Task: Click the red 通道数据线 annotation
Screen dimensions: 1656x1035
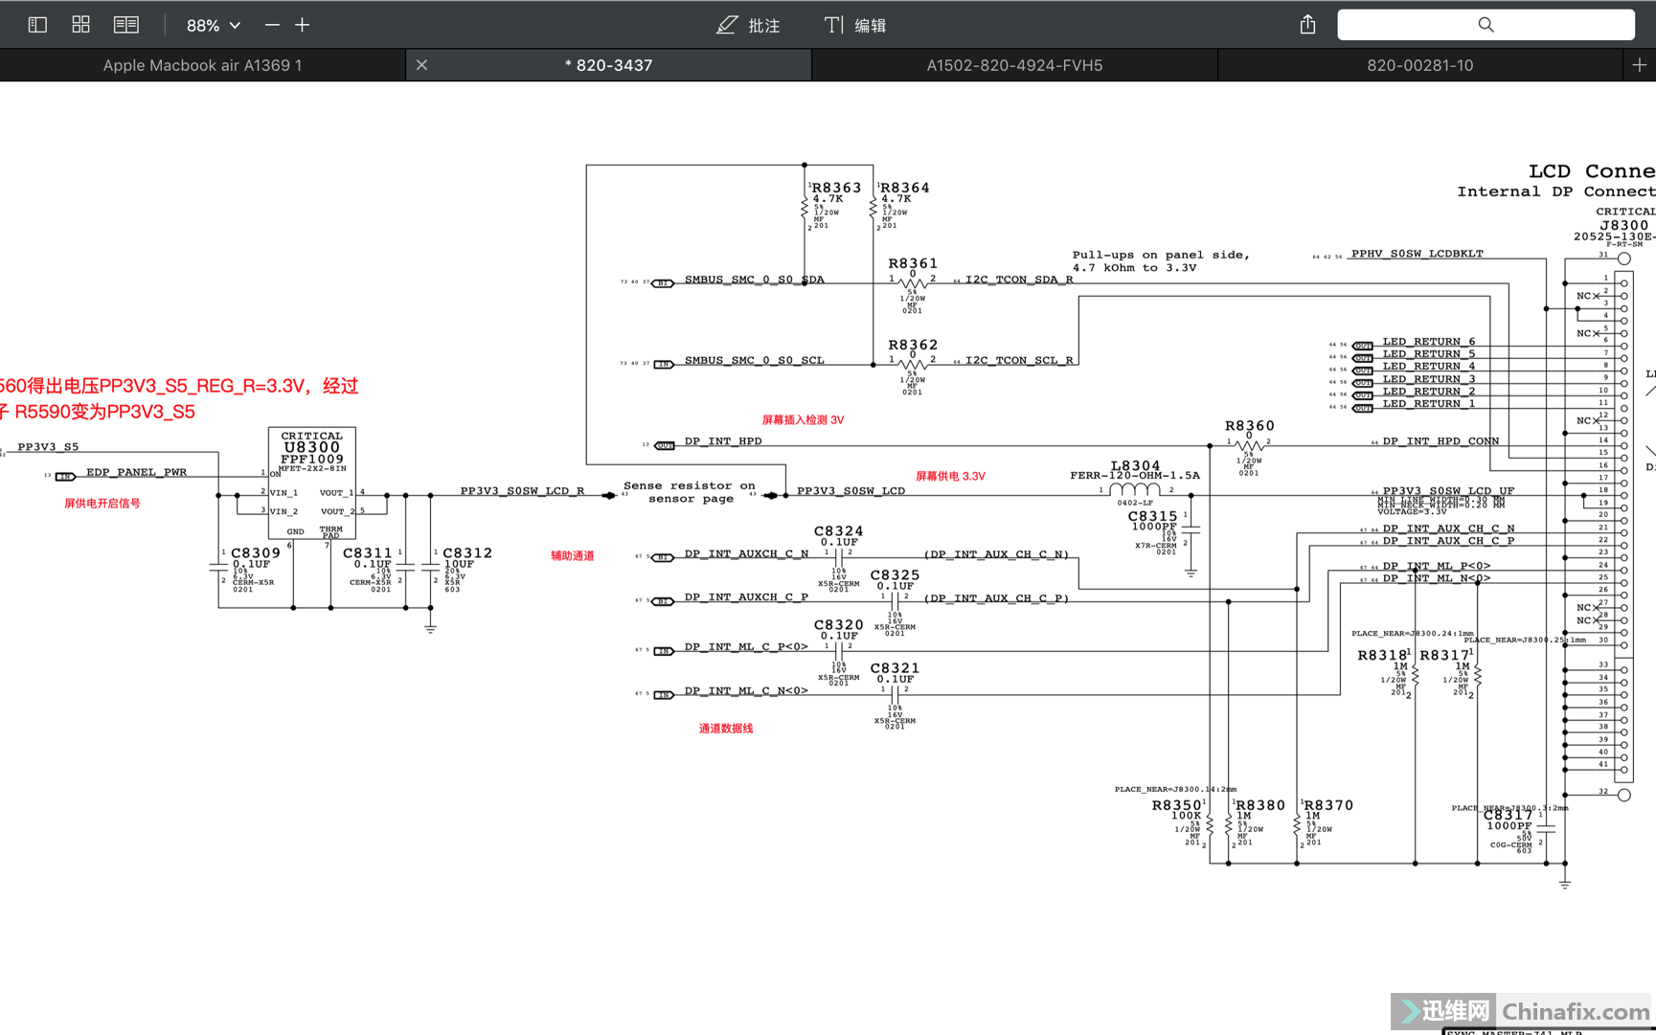Action: (725, 729)
